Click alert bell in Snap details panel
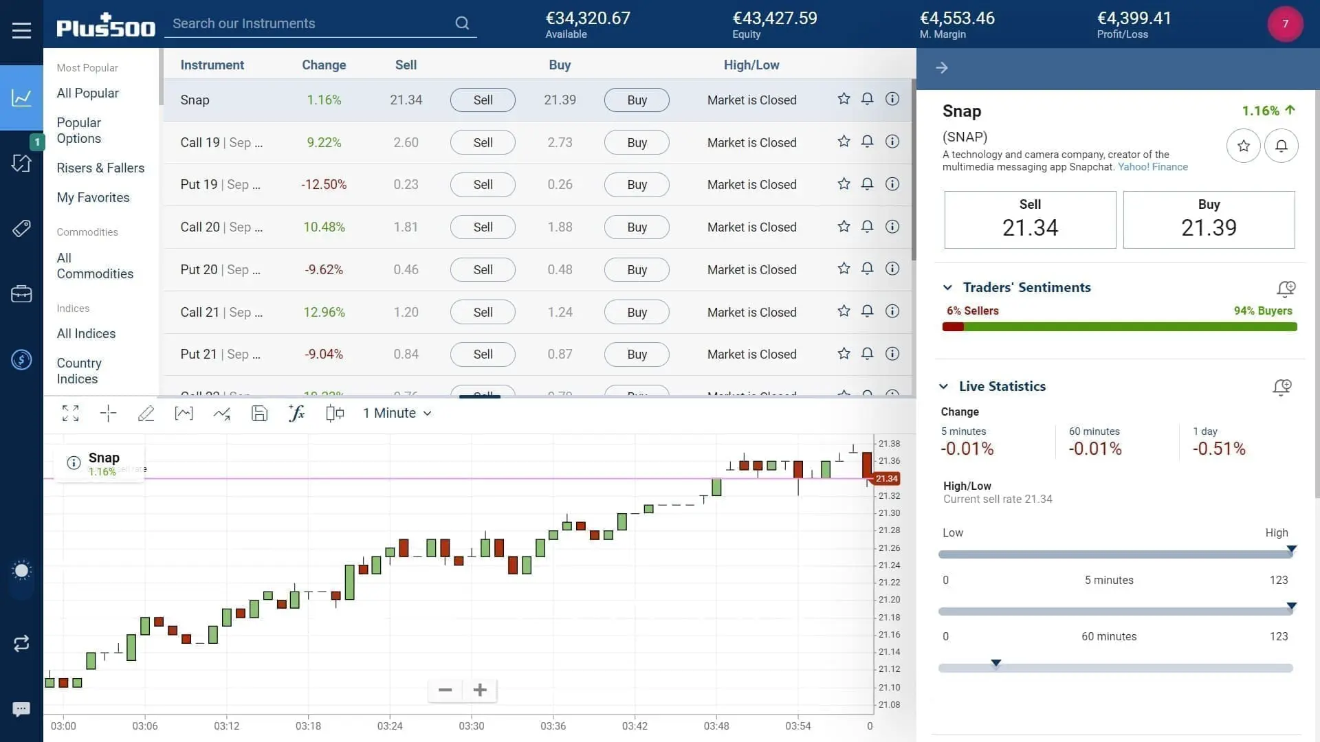Viewport: 1320px width, 742px height. [1281, 146]
